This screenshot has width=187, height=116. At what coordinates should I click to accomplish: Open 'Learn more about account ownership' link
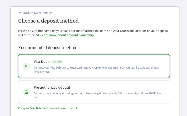tap(67, 35)
